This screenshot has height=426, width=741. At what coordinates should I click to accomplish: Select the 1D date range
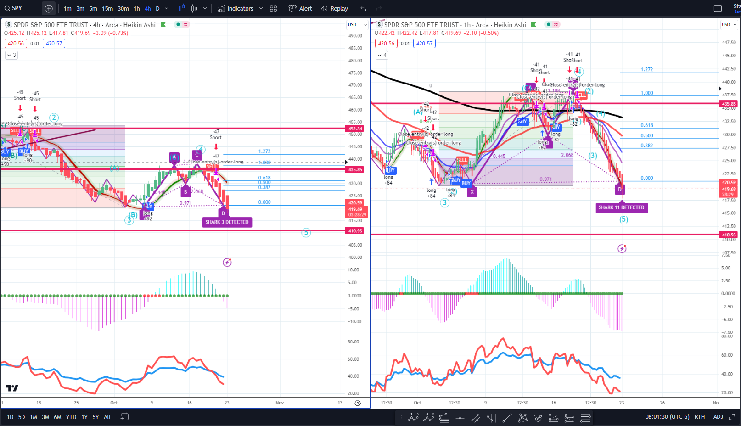[10, 417]
